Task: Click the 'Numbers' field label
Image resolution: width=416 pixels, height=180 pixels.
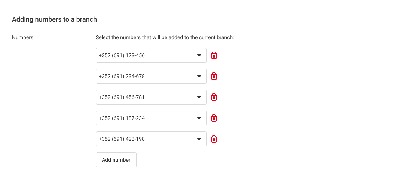Action: click(23, 37)
